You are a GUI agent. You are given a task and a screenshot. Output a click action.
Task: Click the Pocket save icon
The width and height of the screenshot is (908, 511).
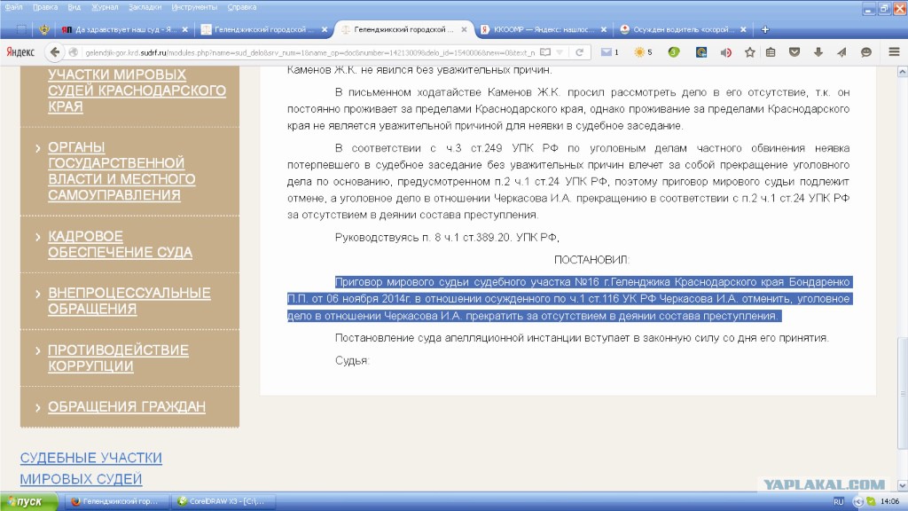[x=794, y=52]
